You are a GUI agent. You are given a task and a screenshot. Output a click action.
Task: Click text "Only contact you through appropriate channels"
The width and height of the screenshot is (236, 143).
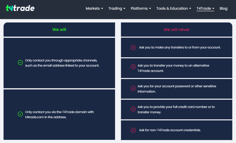(x=61, y=60)
